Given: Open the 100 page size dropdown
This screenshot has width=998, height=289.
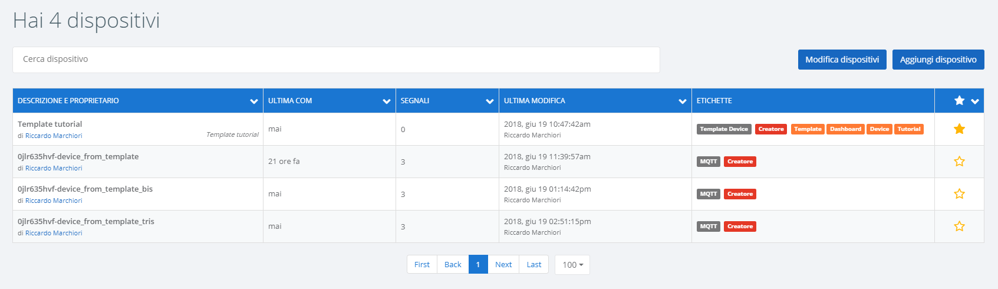Looking at the screenshot, I should (x=572, y=265).
